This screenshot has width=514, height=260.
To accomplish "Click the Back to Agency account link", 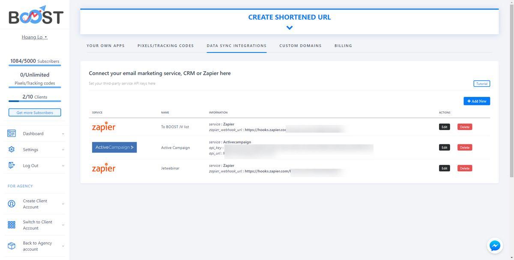I will (x=37, y=246).
